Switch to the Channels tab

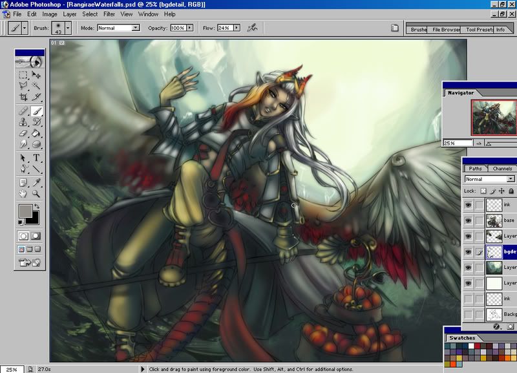(502, 169)
